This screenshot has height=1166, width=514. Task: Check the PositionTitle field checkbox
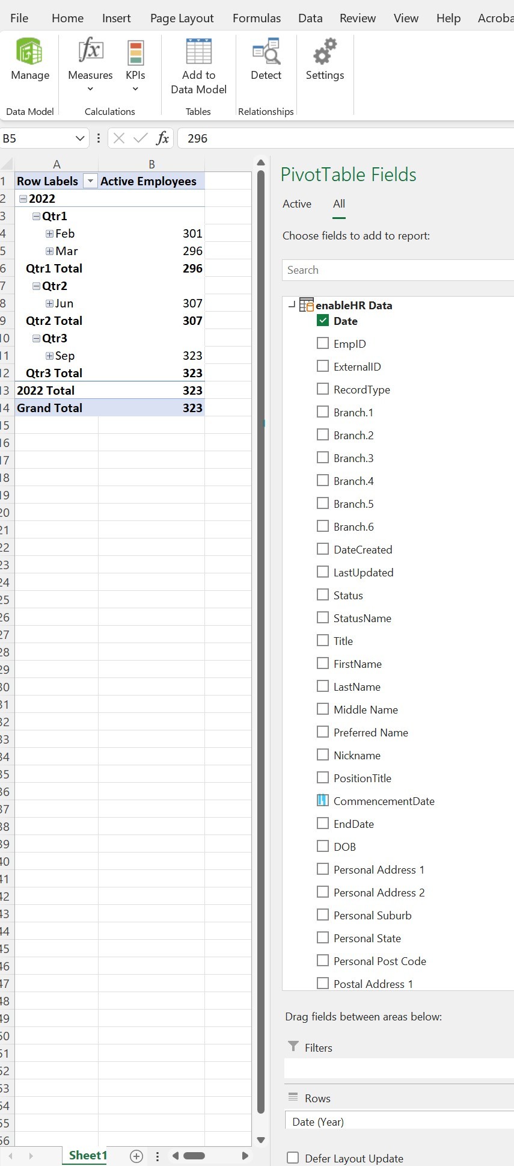[323, 777]
